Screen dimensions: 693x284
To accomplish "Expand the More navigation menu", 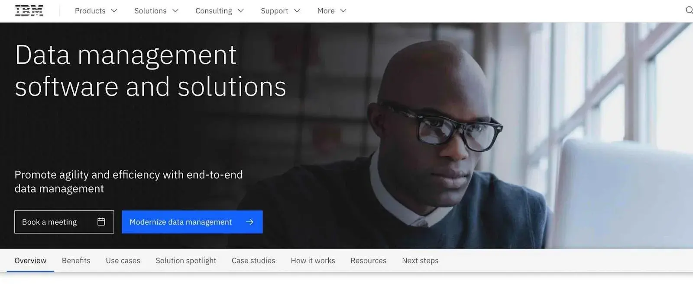I will click(331, 11).
